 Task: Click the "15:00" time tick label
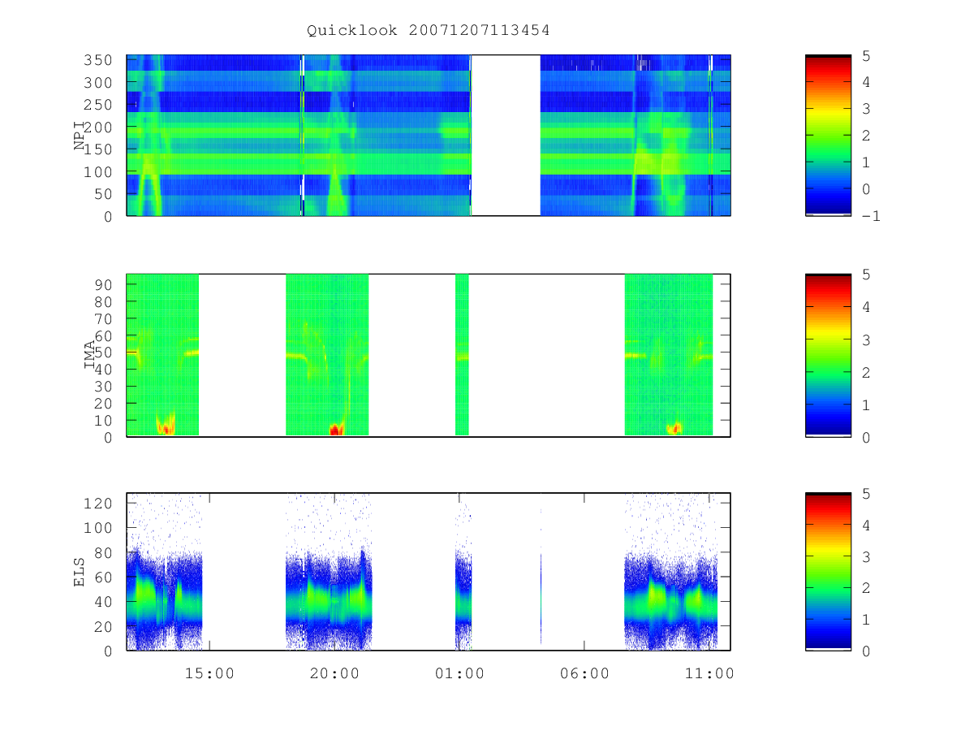point(209,673)
